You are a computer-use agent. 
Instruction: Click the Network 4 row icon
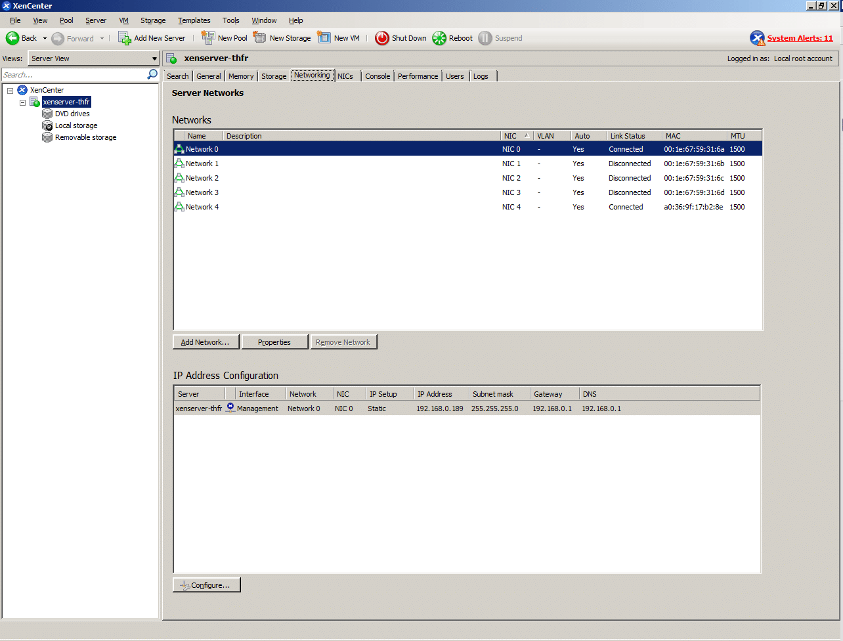[x=179, y=207]
